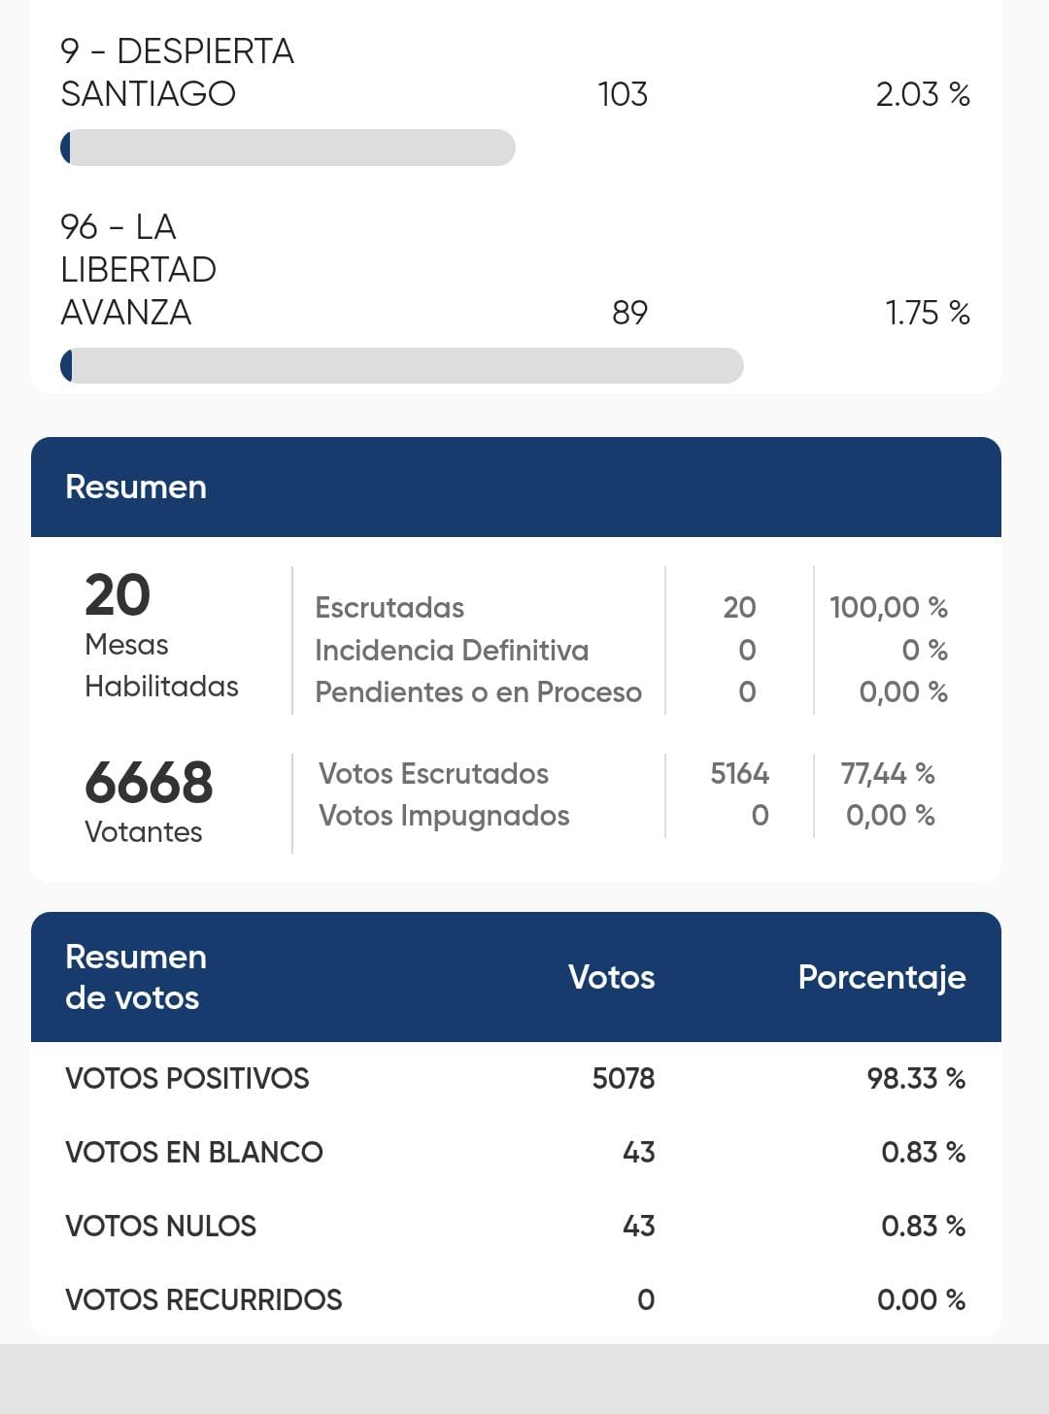
Task: Select the VOTOS POSITIVOS row
Action: tap(516, 1078)
